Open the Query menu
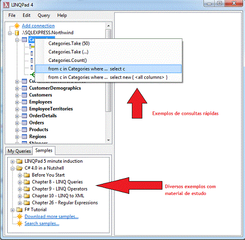 tap(44, 15)
